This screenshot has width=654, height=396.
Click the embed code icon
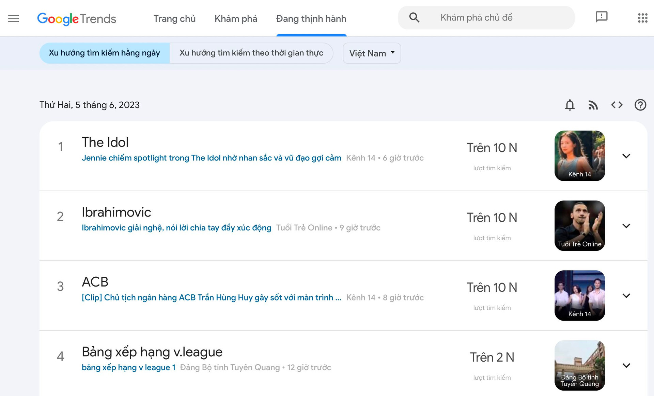click(617, 105)
